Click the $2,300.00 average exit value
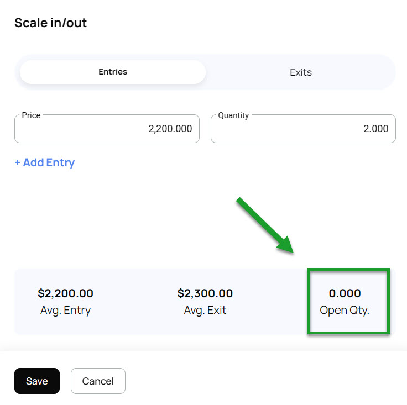The image size is (407, 405). pyautogui.click(x=205, y=293)
